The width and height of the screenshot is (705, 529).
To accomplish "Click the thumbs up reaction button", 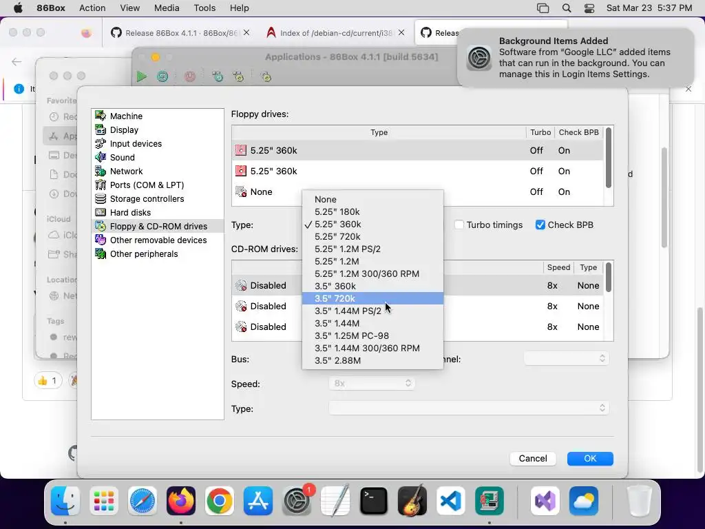I will tap(48, 381).
